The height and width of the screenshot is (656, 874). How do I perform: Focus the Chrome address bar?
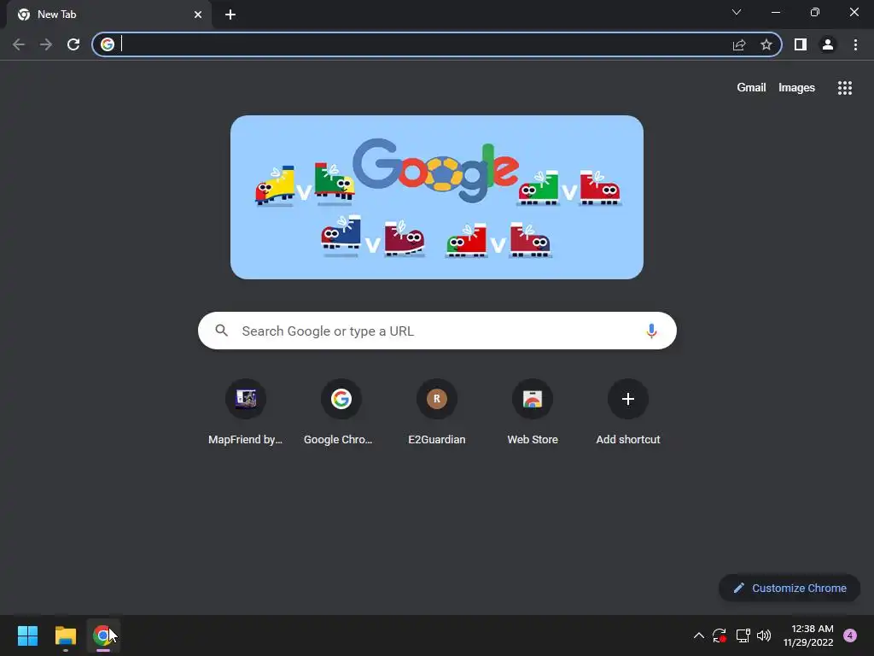(x=436, y=44)
